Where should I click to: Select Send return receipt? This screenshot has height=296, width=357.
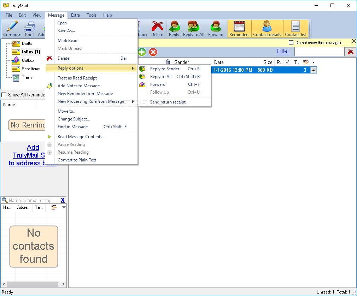(x=175, y=102)
